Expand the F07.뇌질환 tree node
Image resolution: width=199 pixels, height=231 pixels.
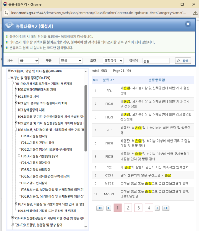15,203
